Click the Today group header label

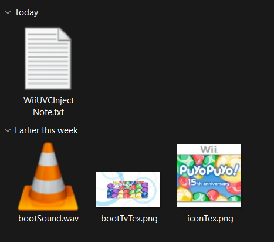coord(26,12)
